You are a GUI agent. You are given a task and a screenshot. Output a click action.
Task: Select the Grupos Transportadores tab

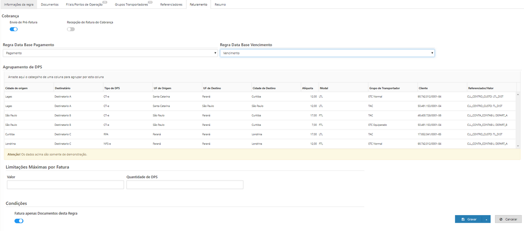(131, 4)
